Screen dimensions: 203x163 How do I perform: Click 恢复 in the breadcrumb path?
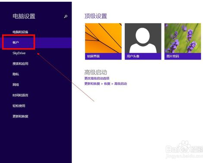pyautogui.click(x=107, y=84)
